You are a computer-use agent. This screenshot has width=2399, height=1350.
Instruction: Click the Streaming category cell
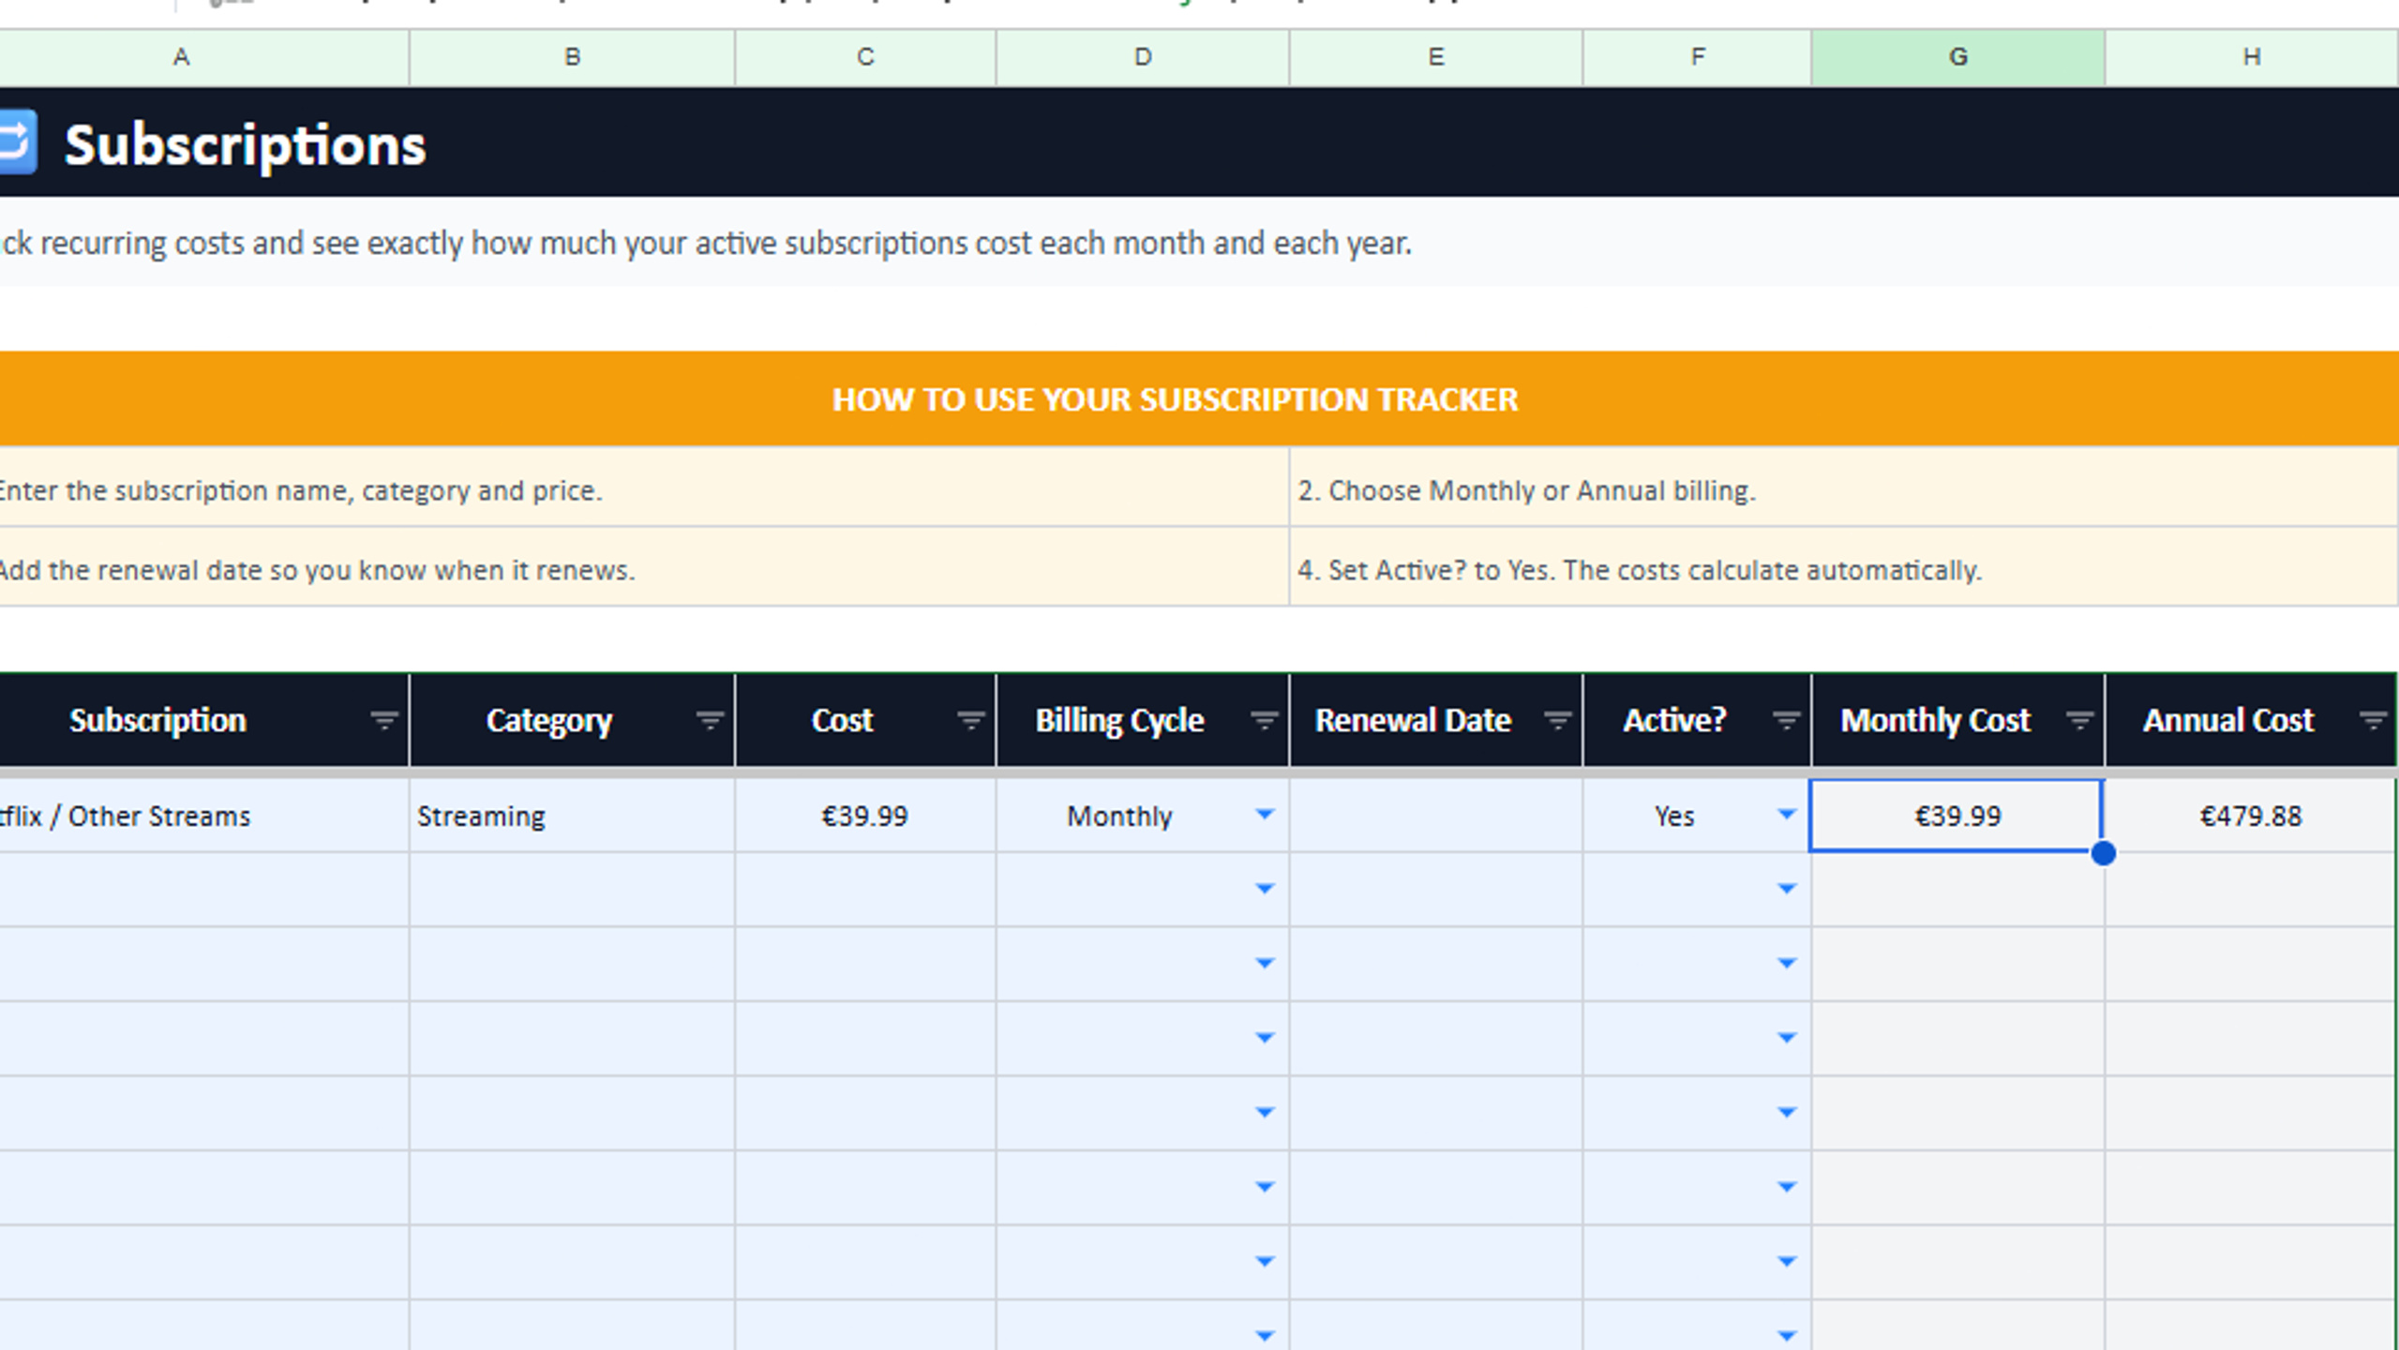pyautogui.click(x=572, y=816)
